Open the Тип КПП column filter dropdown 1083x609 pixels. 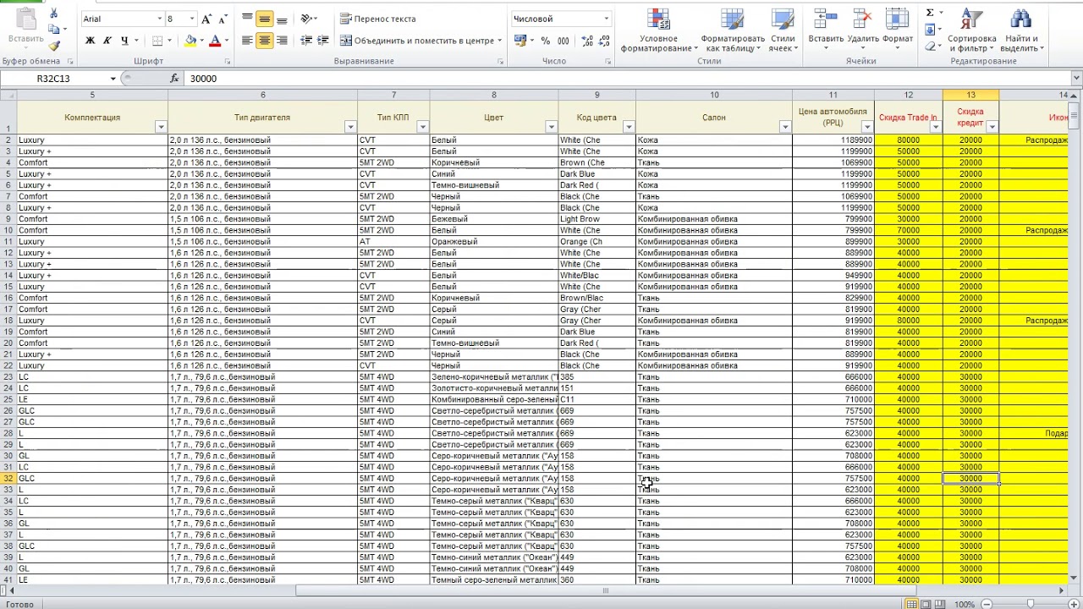(422, 127)
